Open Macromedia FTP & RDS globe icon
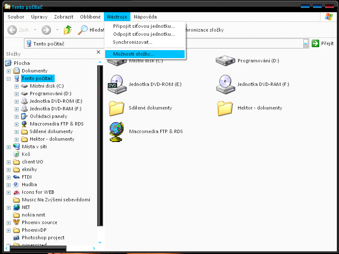This screenshot has width=339, height=254. [117, 131]
